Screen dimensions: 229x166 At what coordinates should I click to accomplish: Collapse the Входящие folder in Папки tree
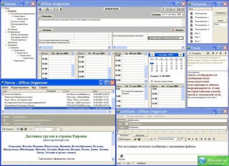point(6,11)
